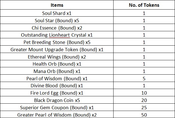Select the Fire Lord Egg item cell

[57, 93]
